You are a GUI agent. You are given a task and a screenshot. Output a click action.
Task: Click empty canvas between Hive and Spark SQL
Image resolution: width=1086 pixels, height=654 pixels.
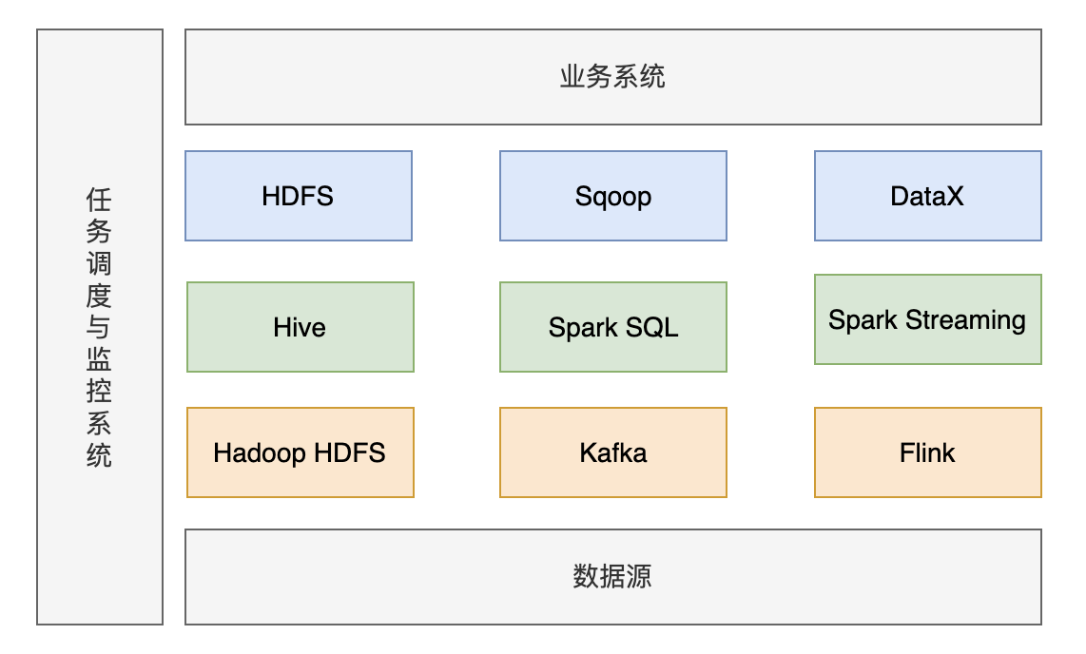click(x=456, y=327)
